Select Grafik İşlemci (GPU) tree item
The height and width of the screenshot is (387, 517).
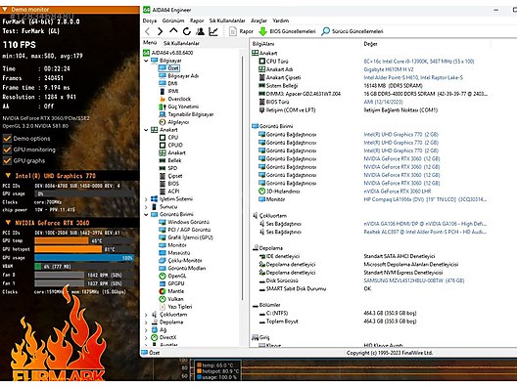[x=186, y=237]
